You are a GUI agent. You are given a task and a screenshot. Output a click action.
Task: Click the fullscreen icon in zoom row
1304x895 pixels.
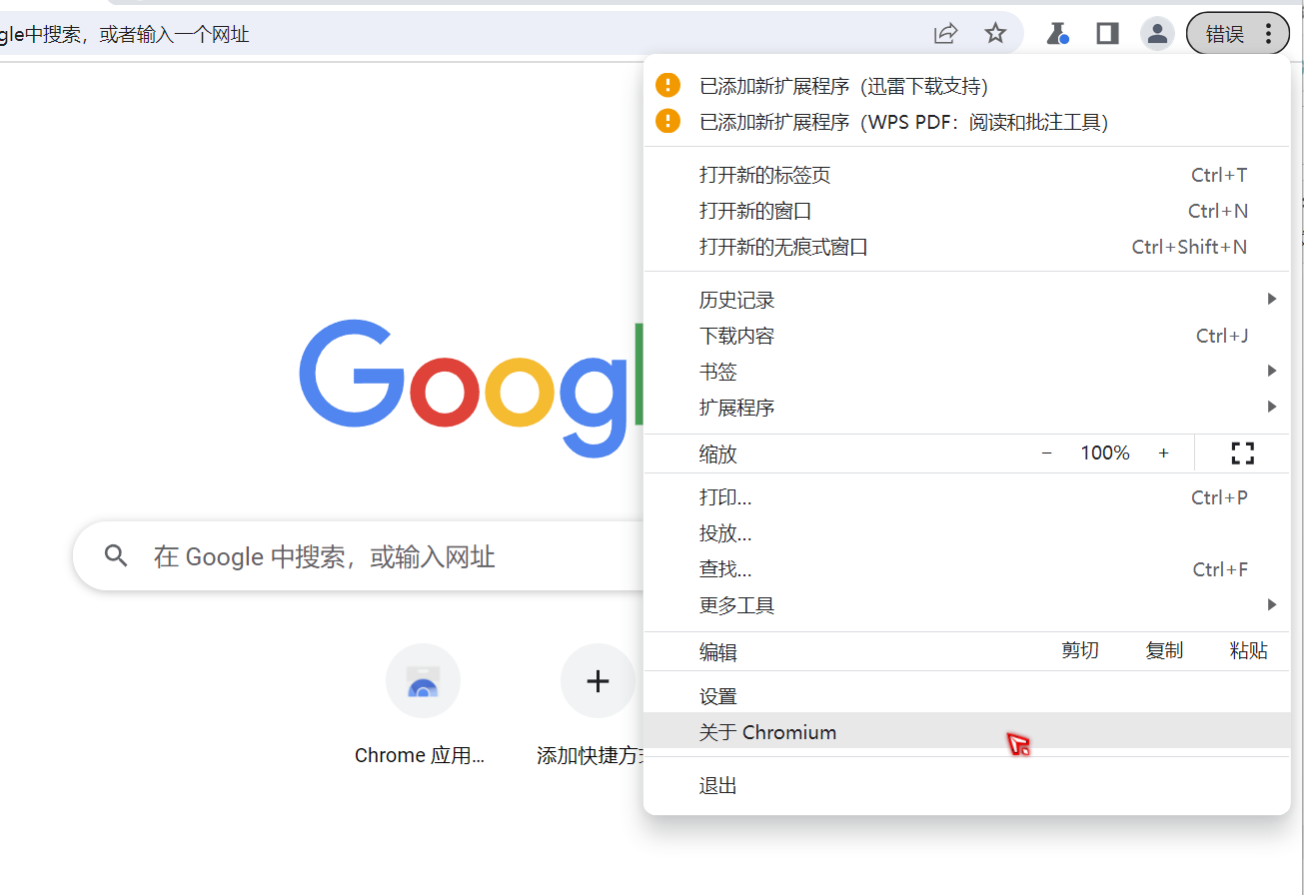[x=1242, y=453]
